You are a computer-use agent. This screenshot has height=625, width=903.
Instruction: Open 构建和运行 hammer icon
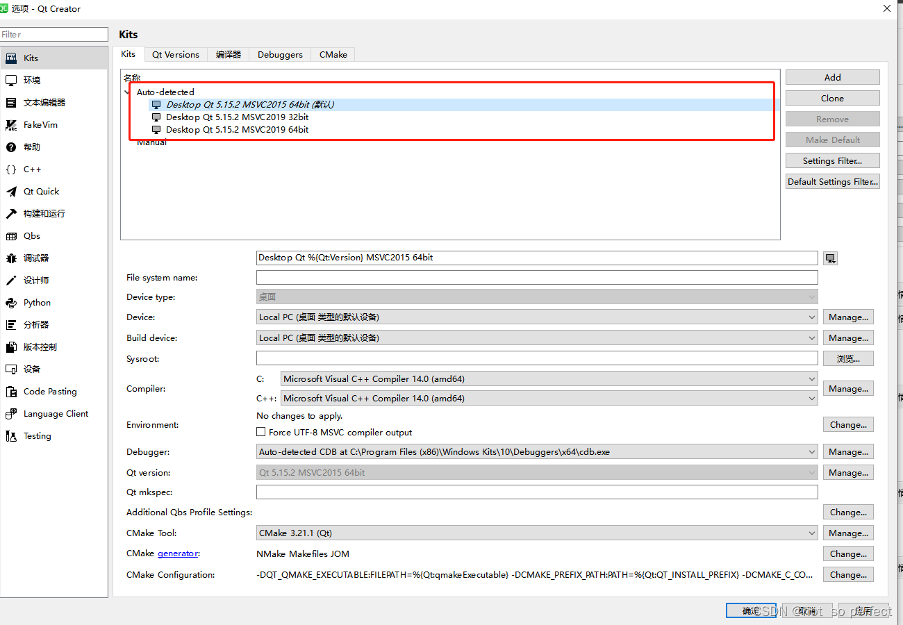(x=10, y=213)
